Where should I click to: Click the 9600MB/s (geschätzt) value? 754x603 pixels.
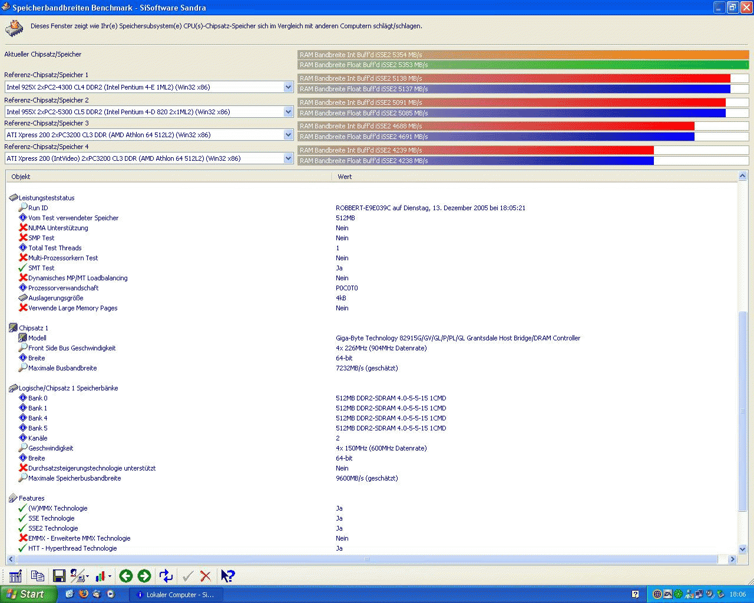tap(366, 478)
